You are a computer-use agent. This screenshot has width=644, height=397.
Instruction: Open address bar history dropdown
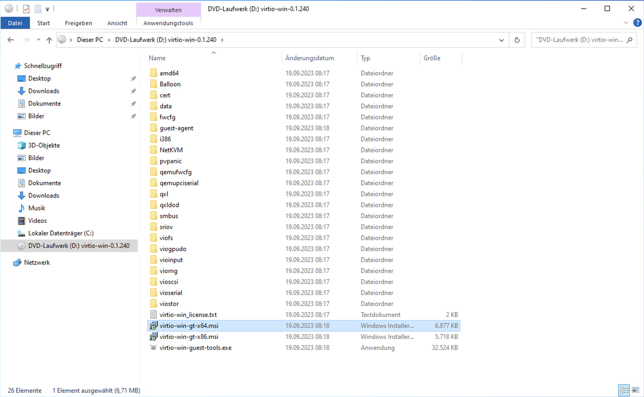click(x=502, y=40)
